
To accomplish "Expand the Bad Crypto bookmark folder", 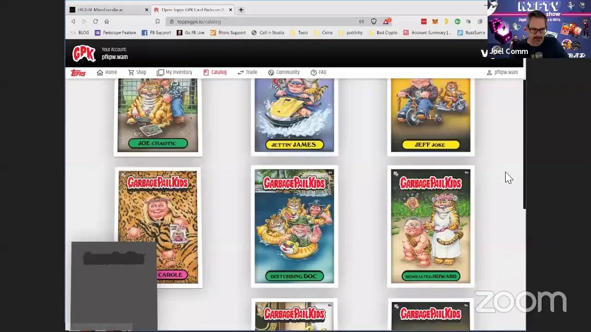I will [383, 33].
